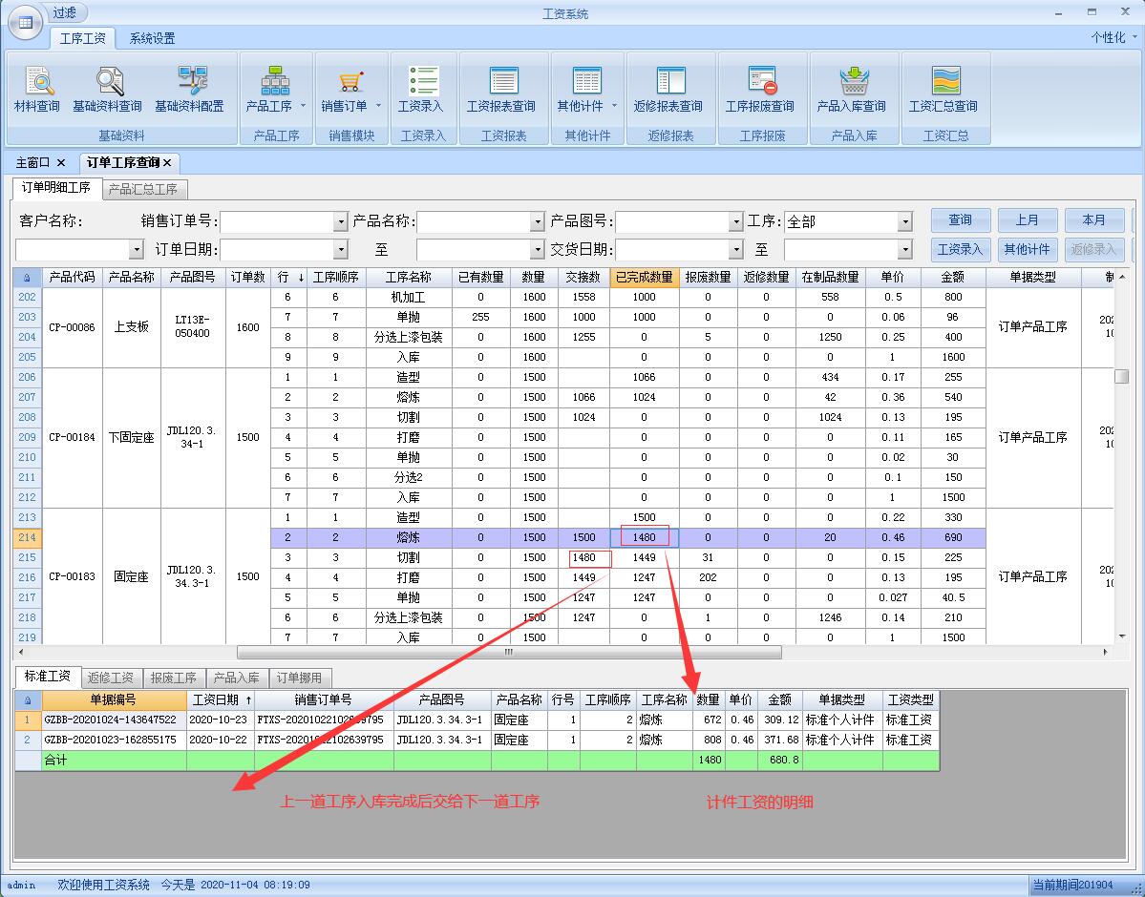Select 返修工资 bottom tab
The image size is (1145, 897).
tap(110, 678)
